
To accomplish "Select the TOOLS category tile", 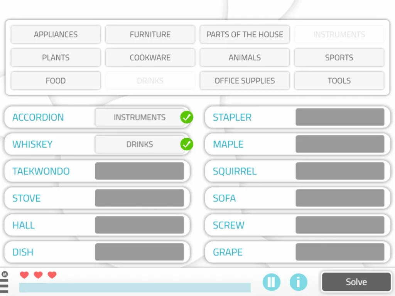I will [x=339, y=81].
